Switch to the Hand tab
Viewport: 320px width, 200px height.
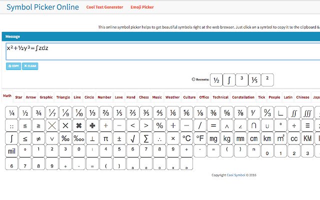(131, 97)
